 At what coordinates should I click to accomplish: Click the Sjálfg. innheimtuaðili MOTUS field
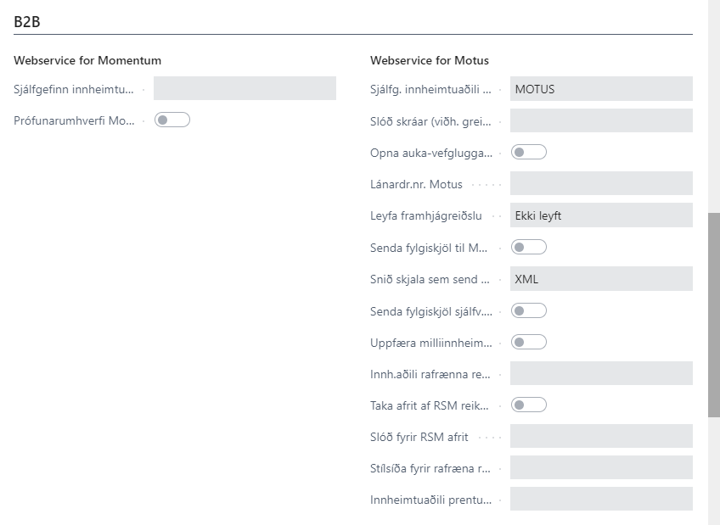601,89
